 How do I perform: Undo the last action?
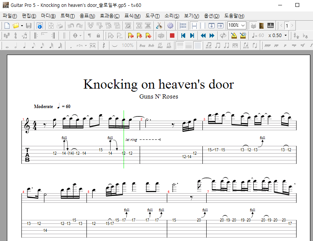[71, 26]
